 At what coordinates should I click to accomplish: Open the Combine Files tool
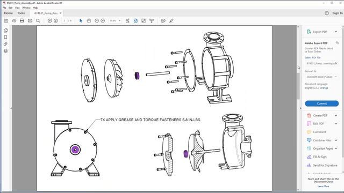click(322, 140)
